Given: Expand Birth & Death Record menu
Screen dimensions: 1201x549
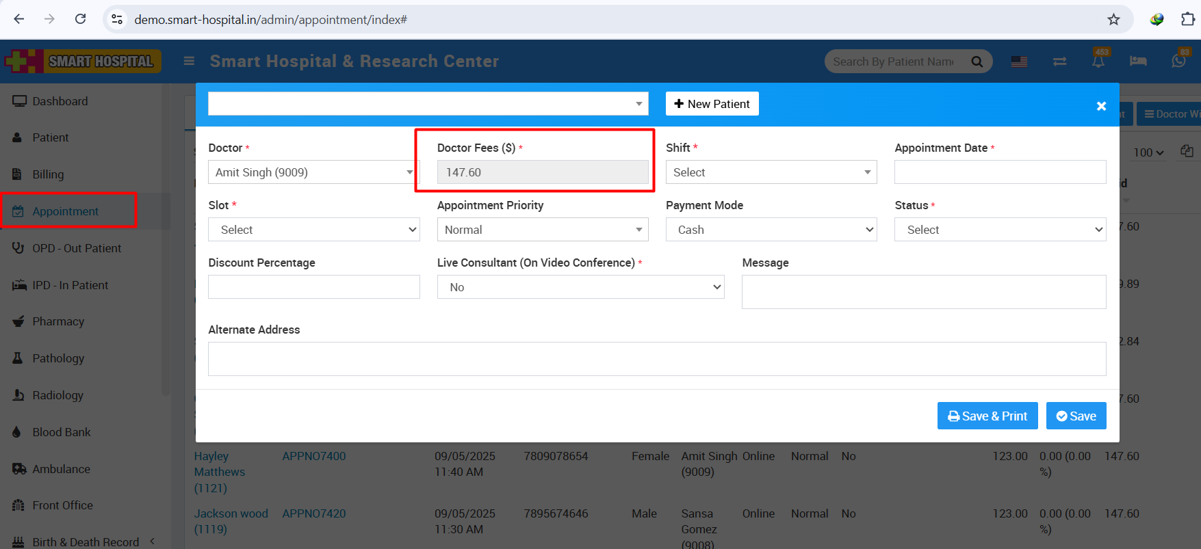Looking at the screenshot, I should coord(86,541).
